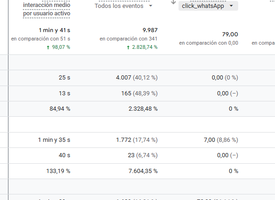Select the cell showing 40 s
This screenshot has height=200, width=275.
pos(64,155)
